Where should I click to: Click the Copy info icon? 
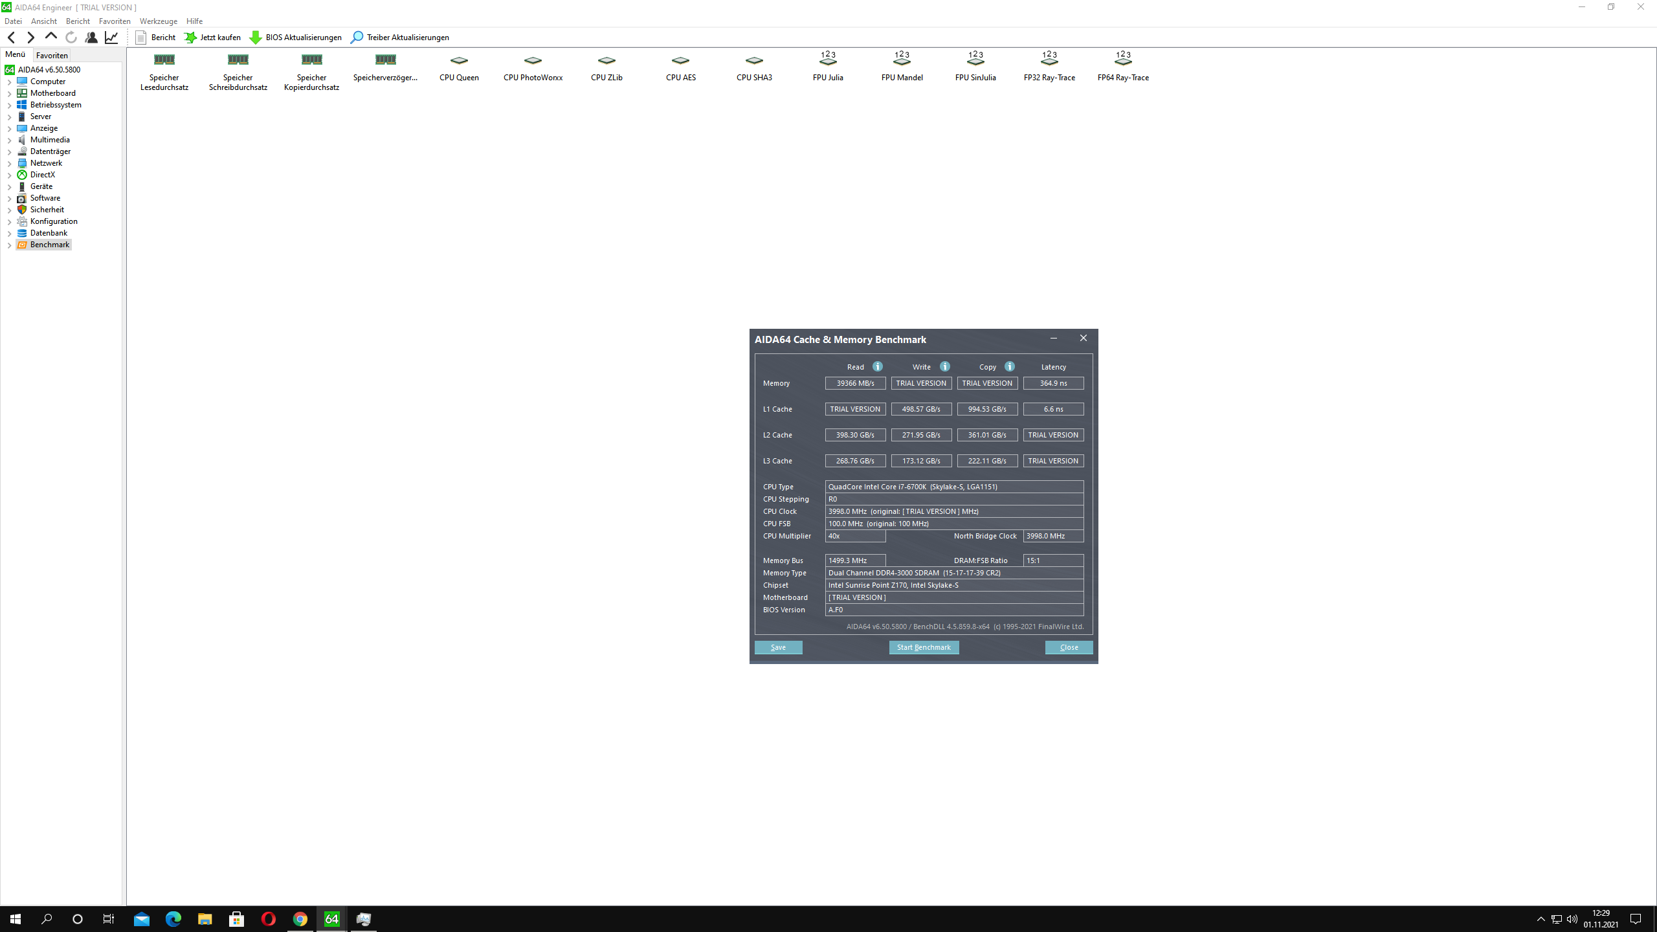[1010, 366]
